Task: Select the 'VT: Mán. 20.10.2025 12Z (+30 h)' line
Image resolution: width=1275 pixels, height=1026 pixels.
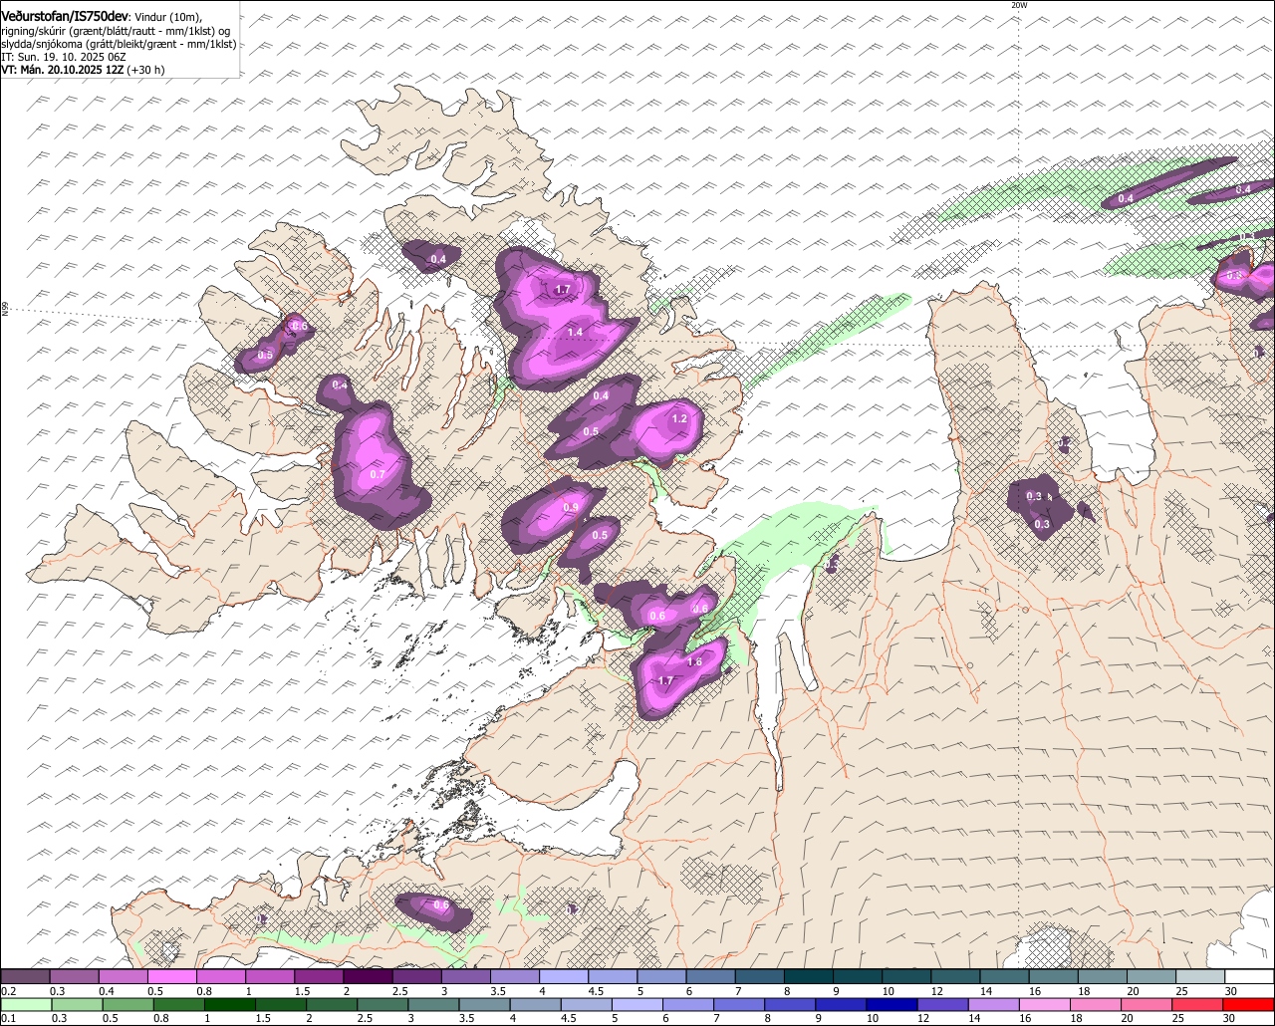Action: pos(83,70)
